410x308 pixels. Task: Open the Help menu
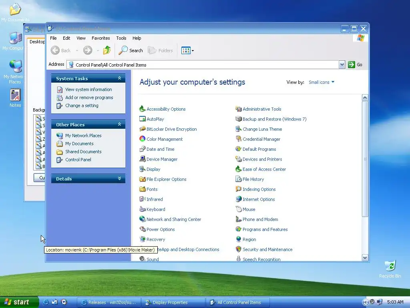coord(137,38)
